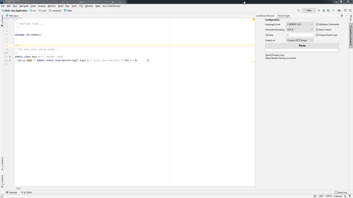Image resolution: width=353 pixels, height=198 pixels.
Task: Uncheck Attribute Comments checkbox
Action: click(317, 24)
